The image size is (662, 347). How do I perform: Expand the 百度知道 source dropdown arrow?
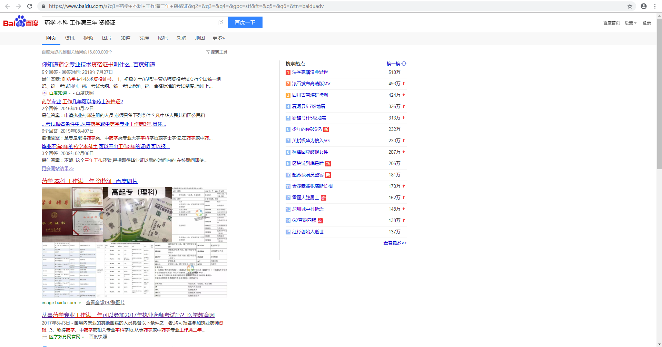(69, 94)
